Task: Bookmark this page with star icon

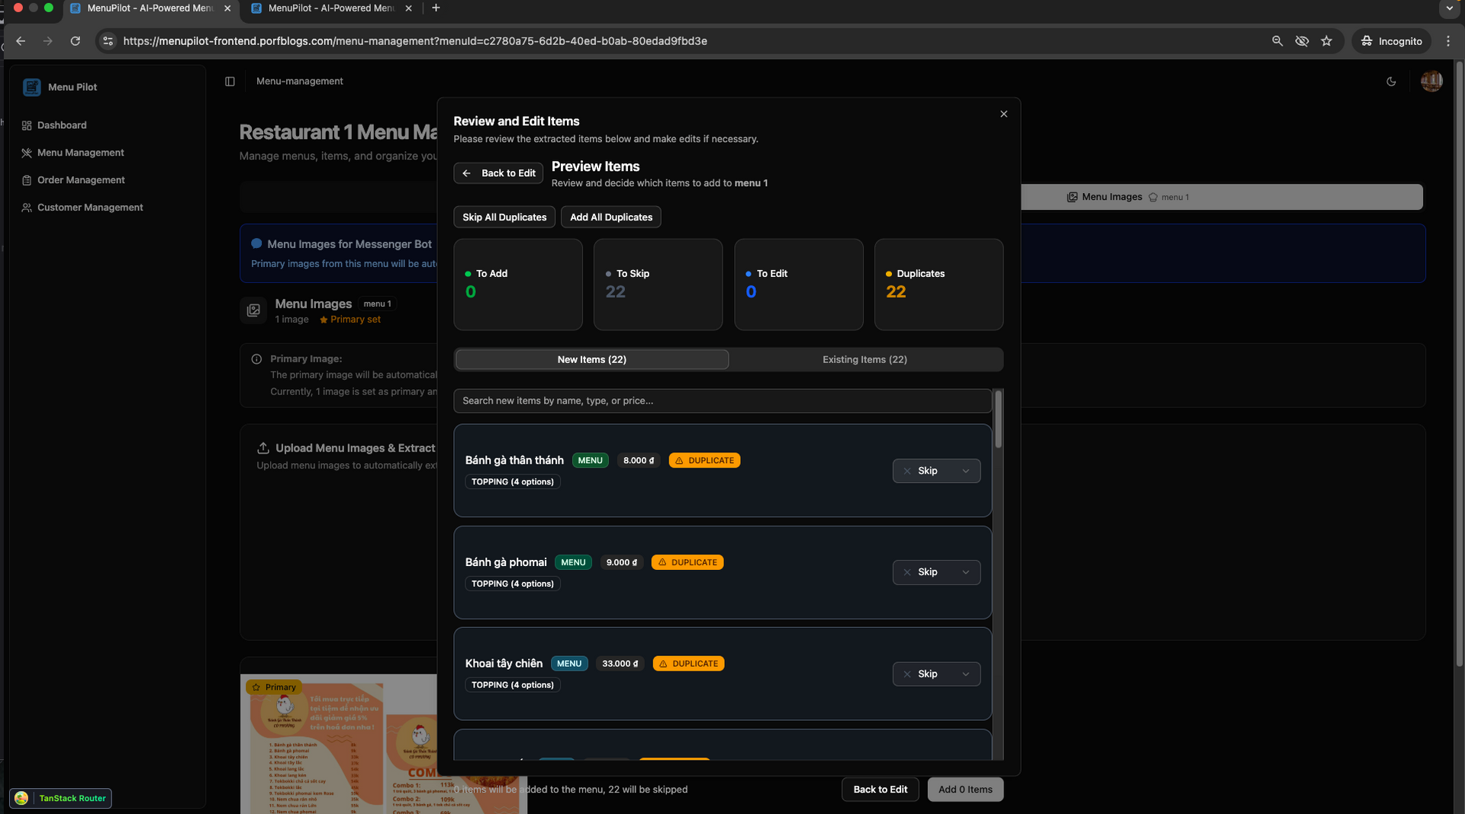Action: coord(1326,41)
